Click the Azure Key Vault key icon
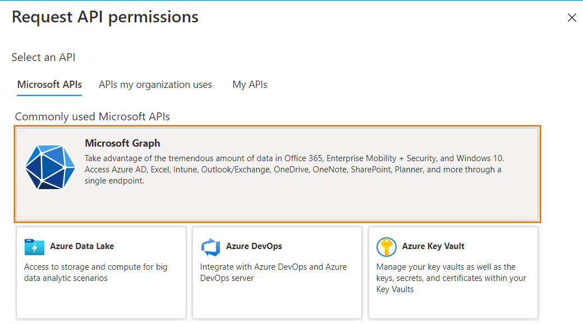This screenshot has height=324, width=583. [x=386, y=247]
